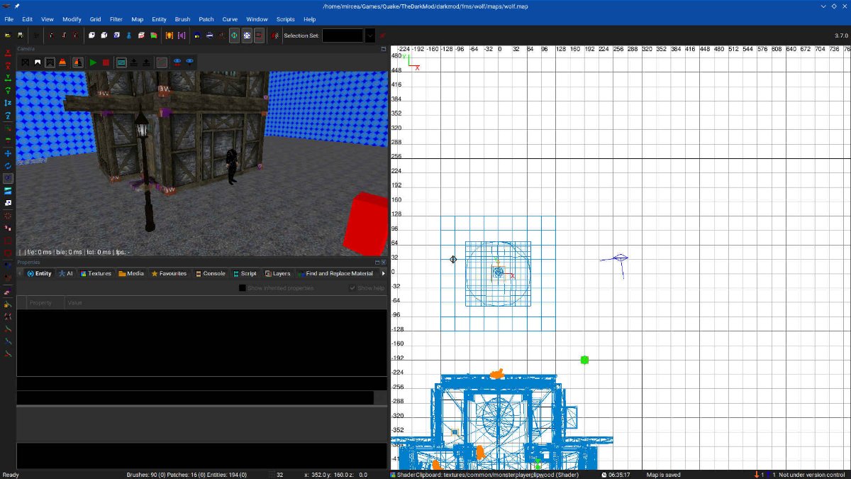Click the open map folder icon
This screenshot has width=851, height=479.
coord(7,35)
